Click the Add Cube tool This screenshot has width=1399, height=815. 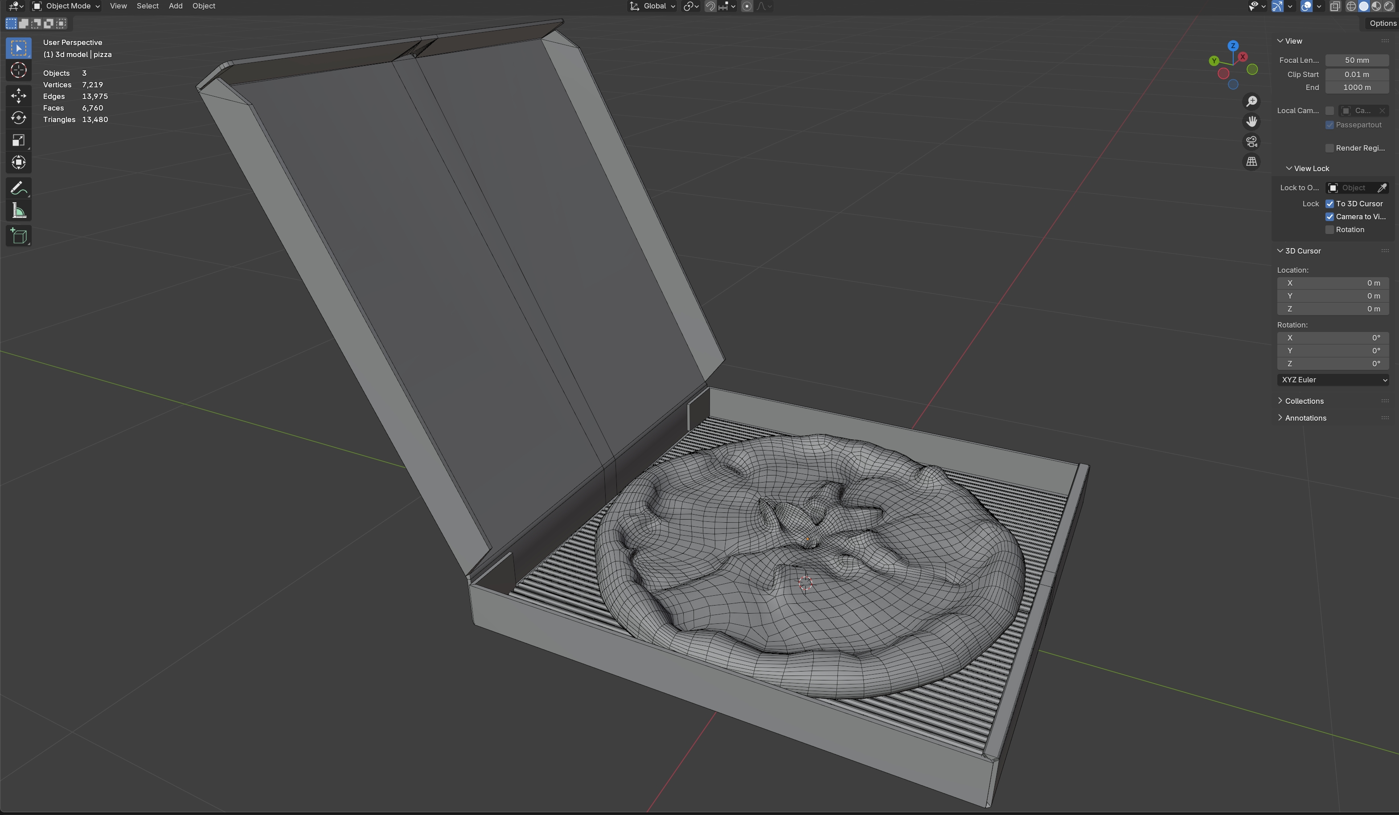pos(18,236)
